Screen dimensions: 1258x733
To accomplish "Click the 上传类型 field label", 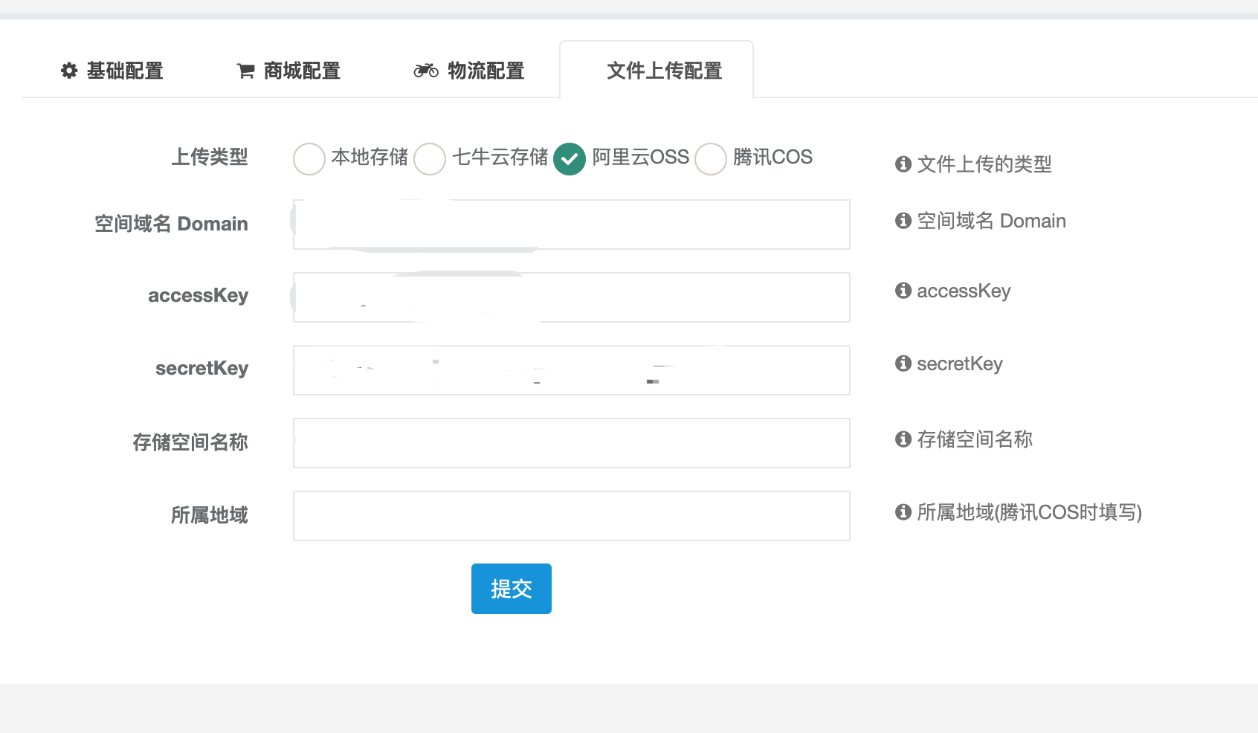I will 210,158.
